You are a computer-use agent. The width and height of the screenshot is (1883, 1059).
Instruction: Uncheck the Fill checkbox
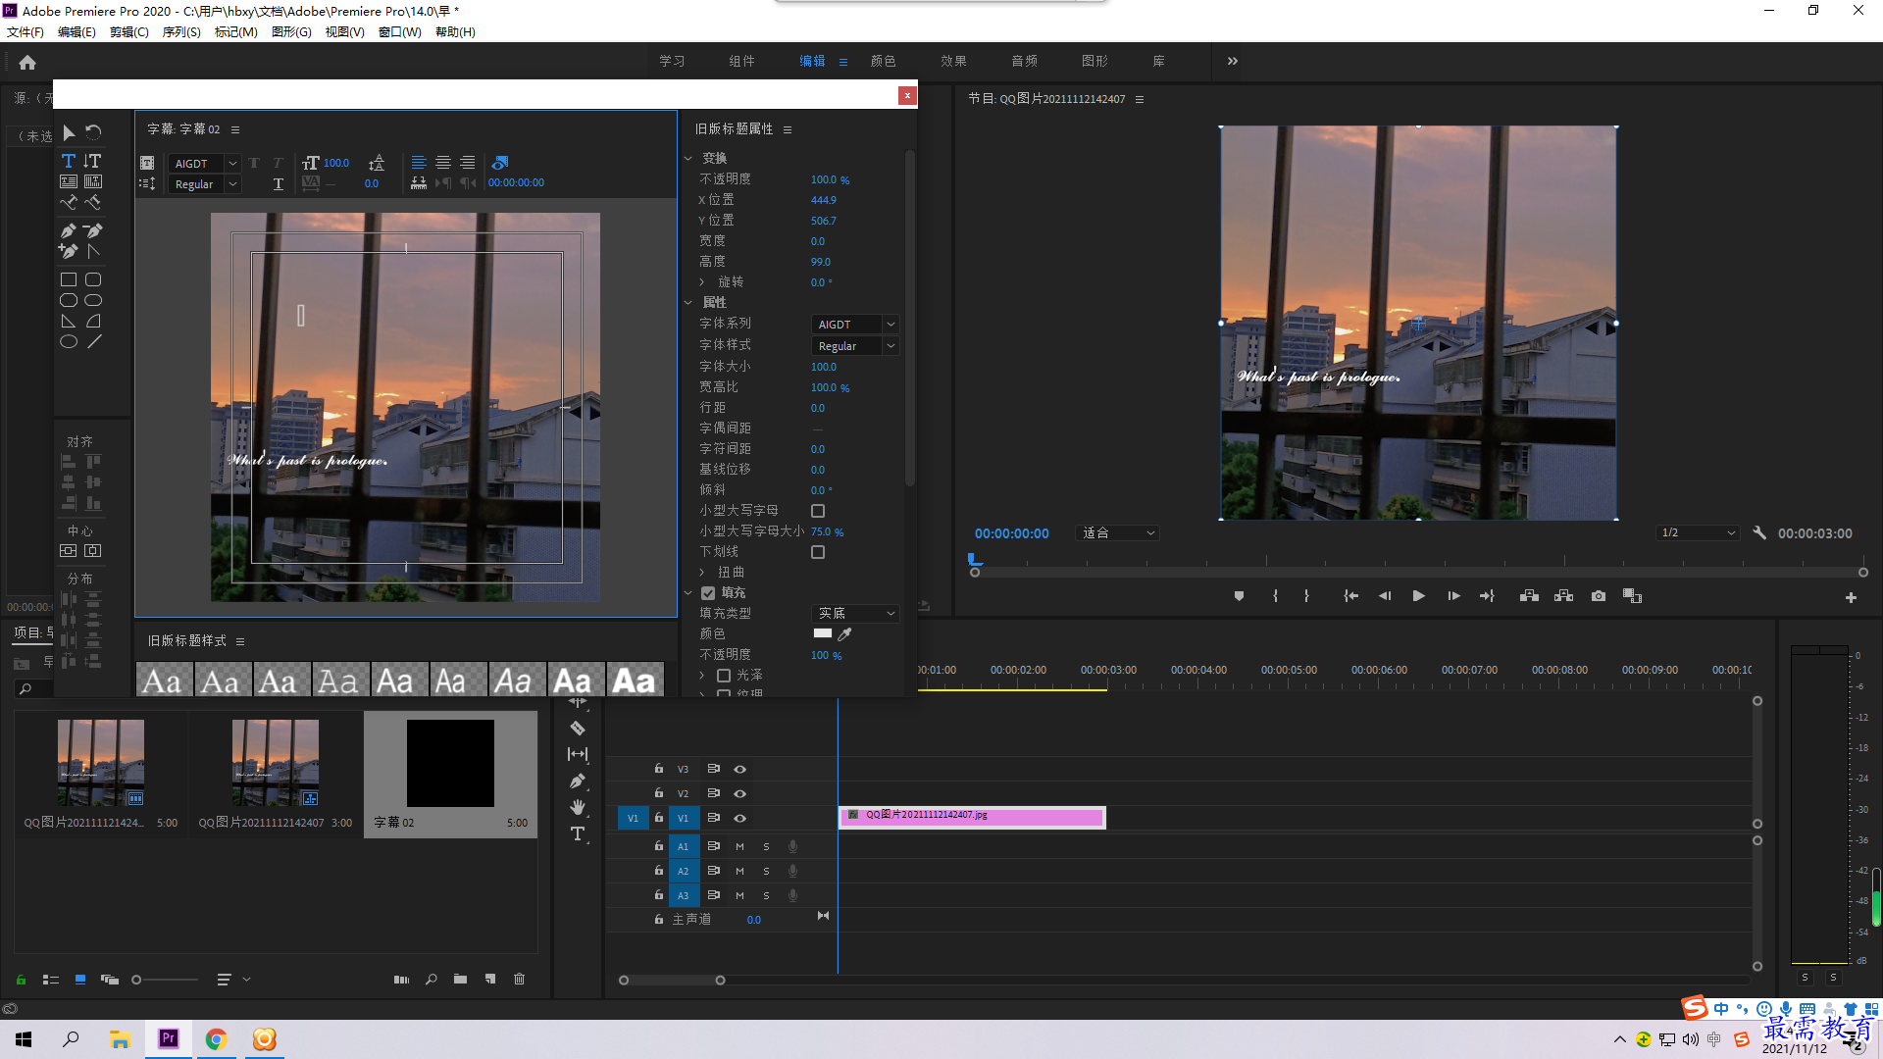coord(708,593)
